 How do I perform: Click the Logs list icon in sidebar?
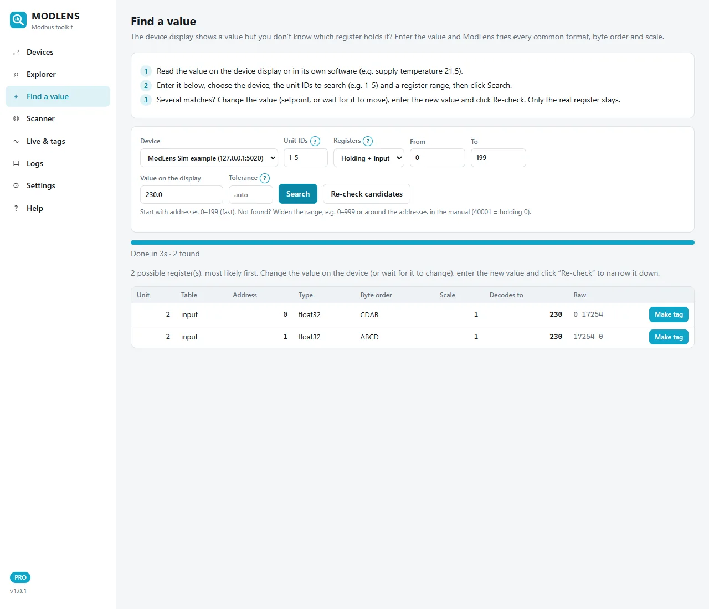[x=16, y=163]
